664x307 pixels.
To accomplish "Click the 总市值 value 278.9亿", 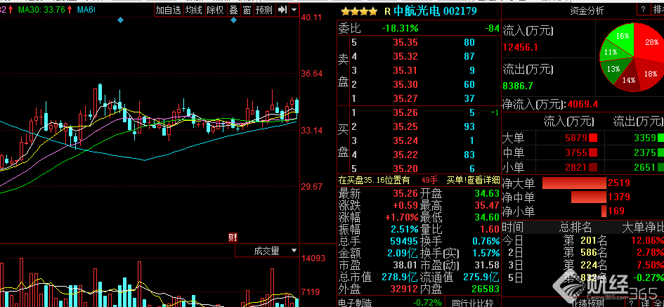I will [x=399, y=277].
